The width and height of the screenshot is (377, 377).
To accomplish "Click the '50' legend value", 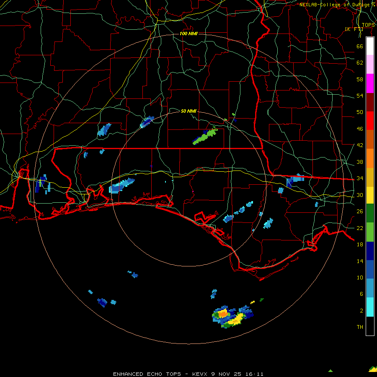I will [x=360, y=112].
